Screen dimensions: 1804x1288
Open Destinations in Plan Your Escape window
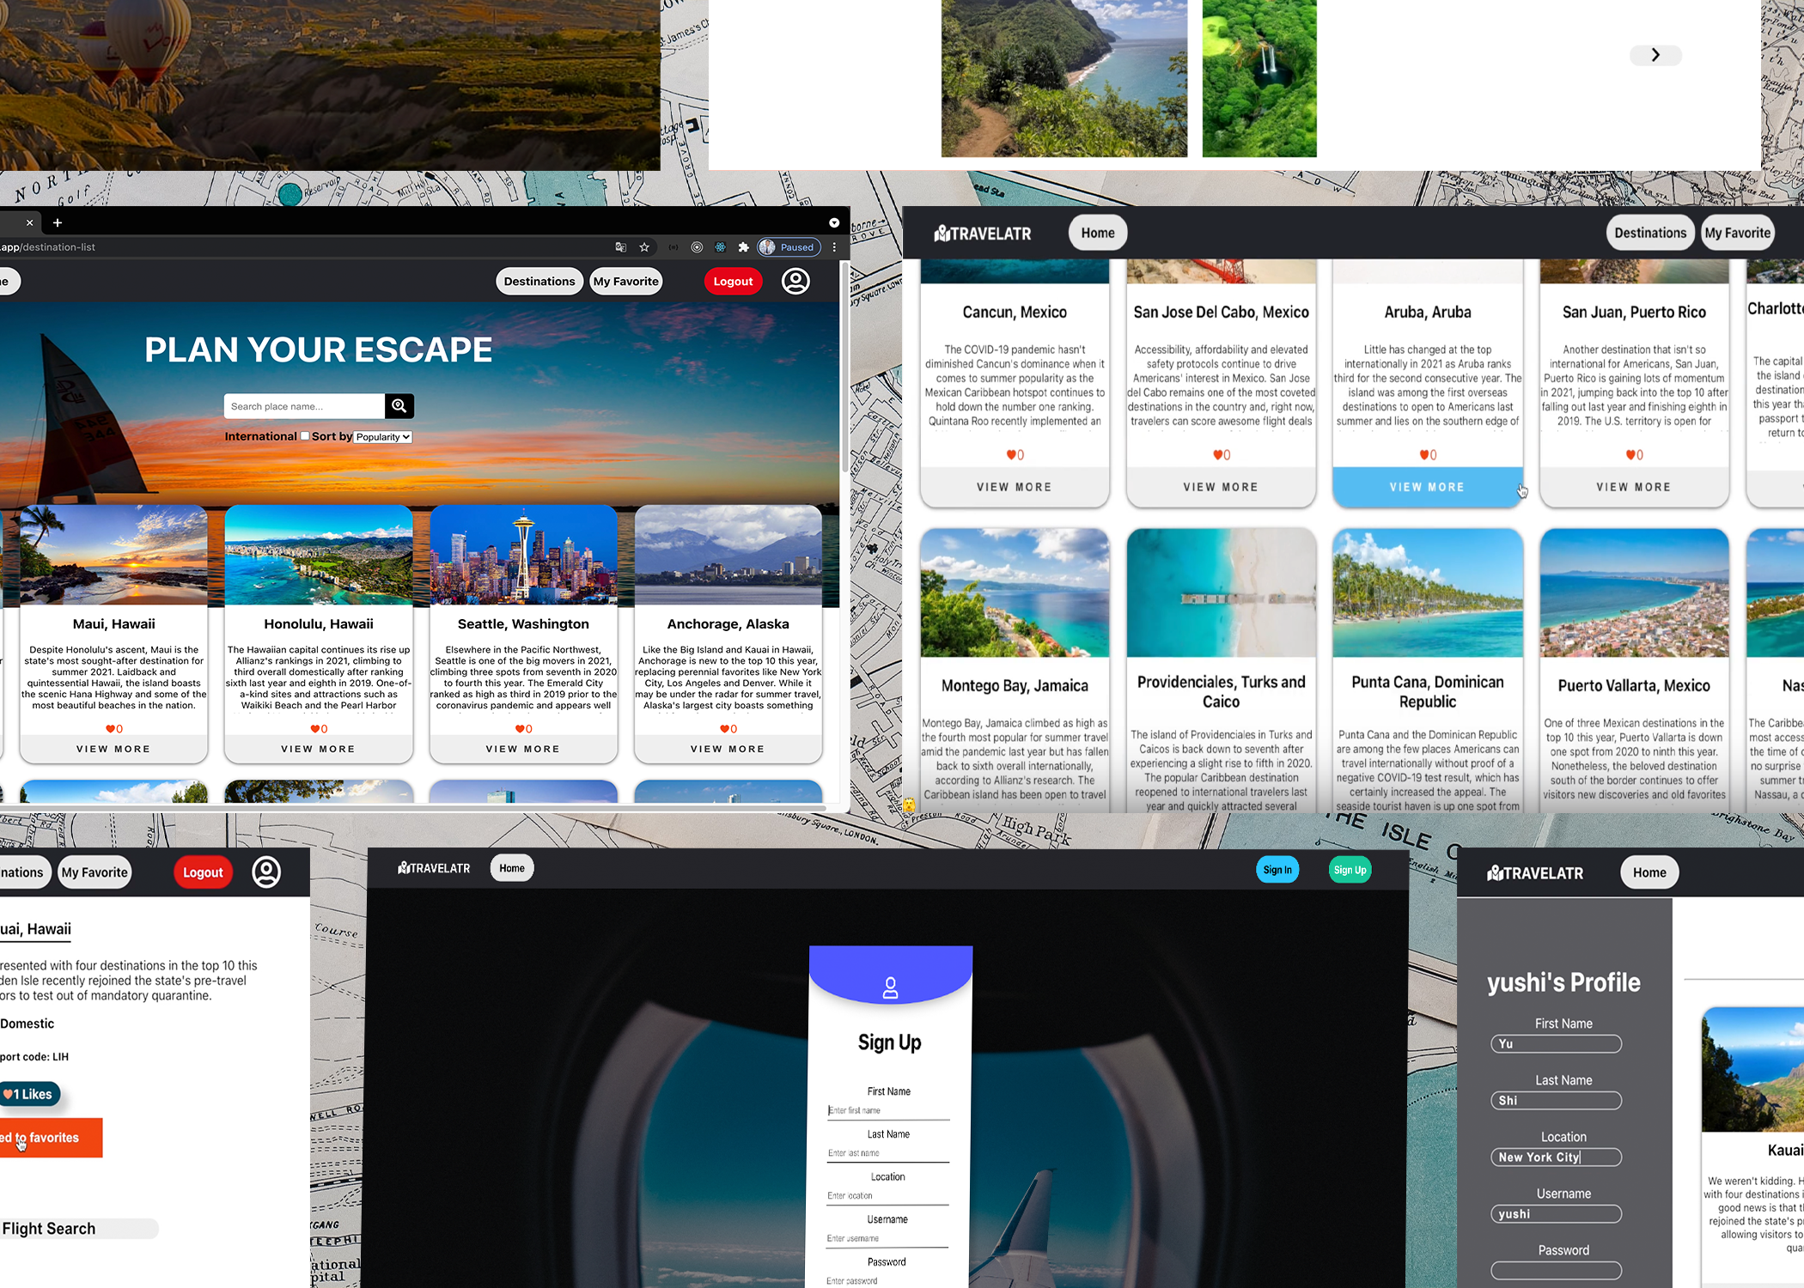(539, 282)
